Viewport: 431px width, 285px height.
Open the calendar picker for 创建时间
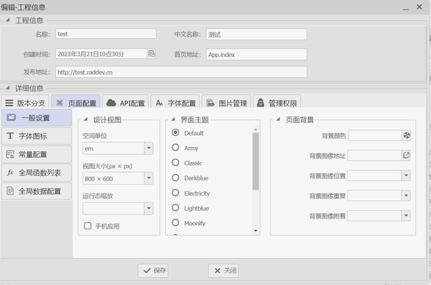(x=152, y=54)
